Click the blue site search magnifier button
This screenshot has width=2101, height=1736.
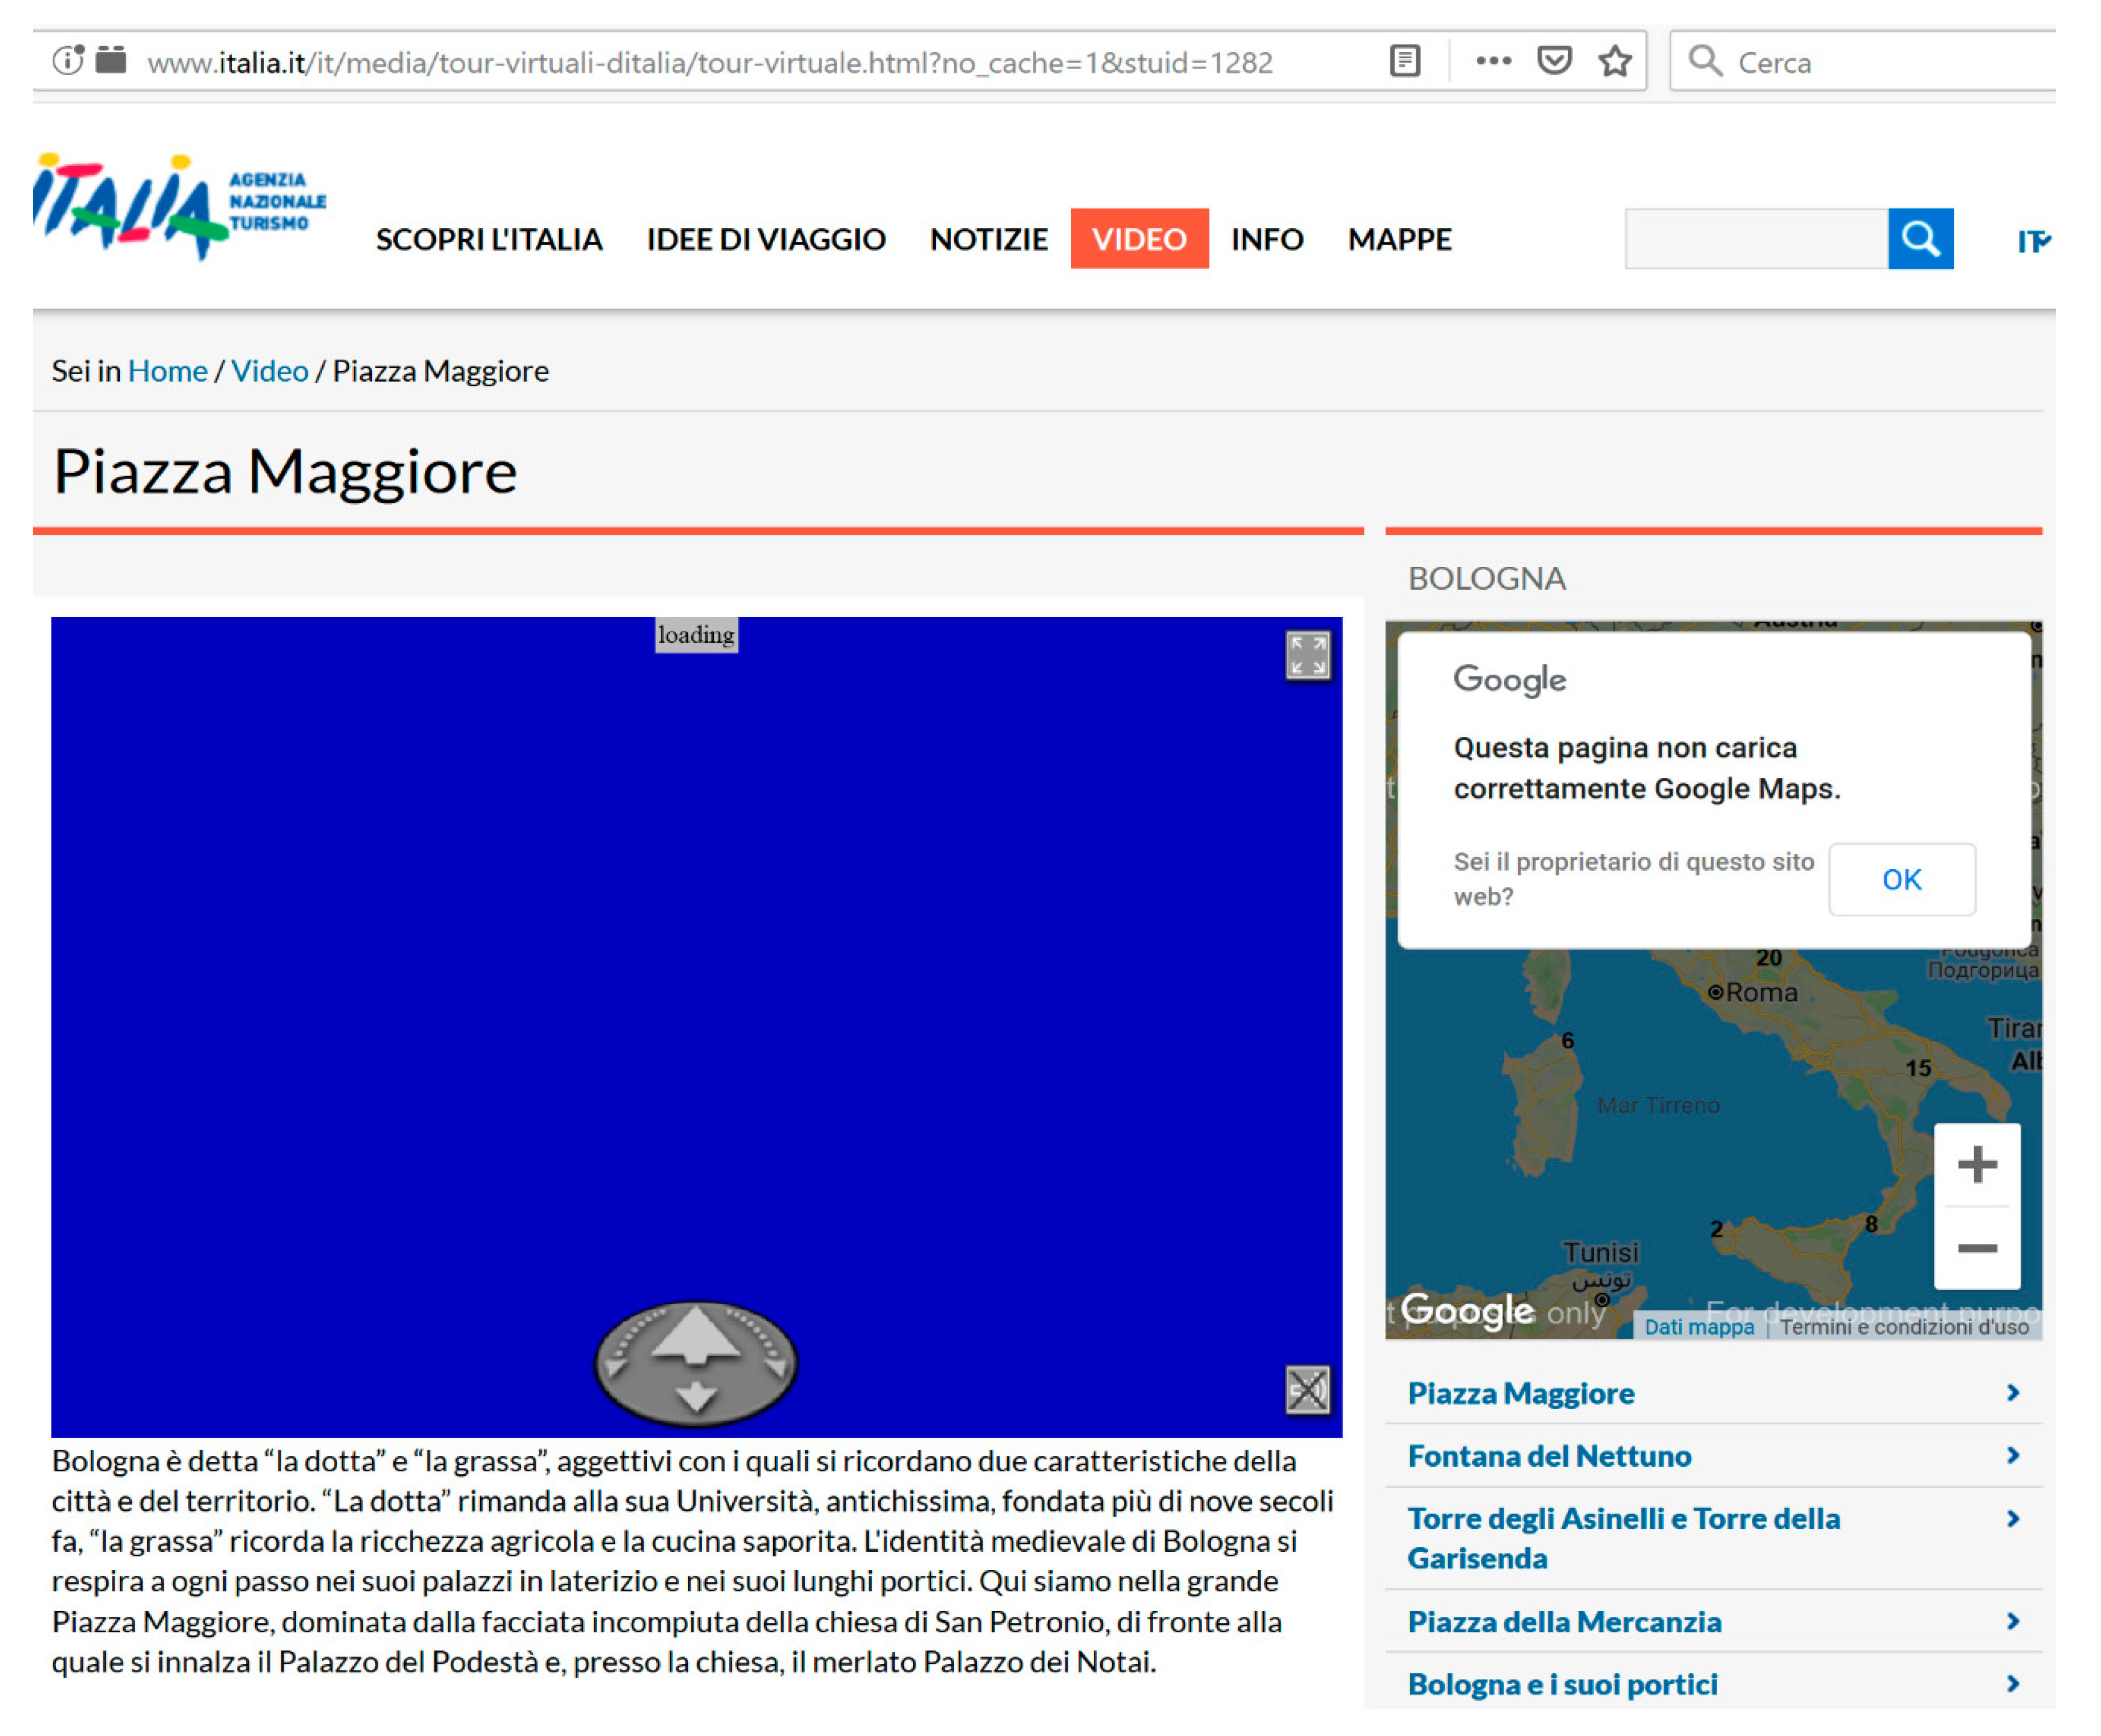coord(1920,238)
